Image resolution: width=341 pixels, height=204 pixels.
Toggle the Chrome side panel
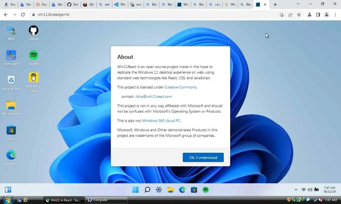[318, 15]
